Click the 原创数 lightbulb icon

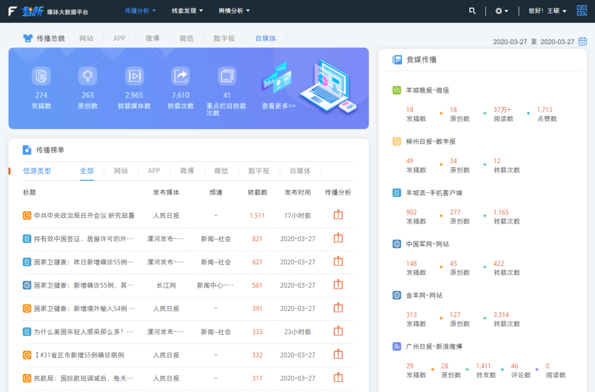pos(87,76)
